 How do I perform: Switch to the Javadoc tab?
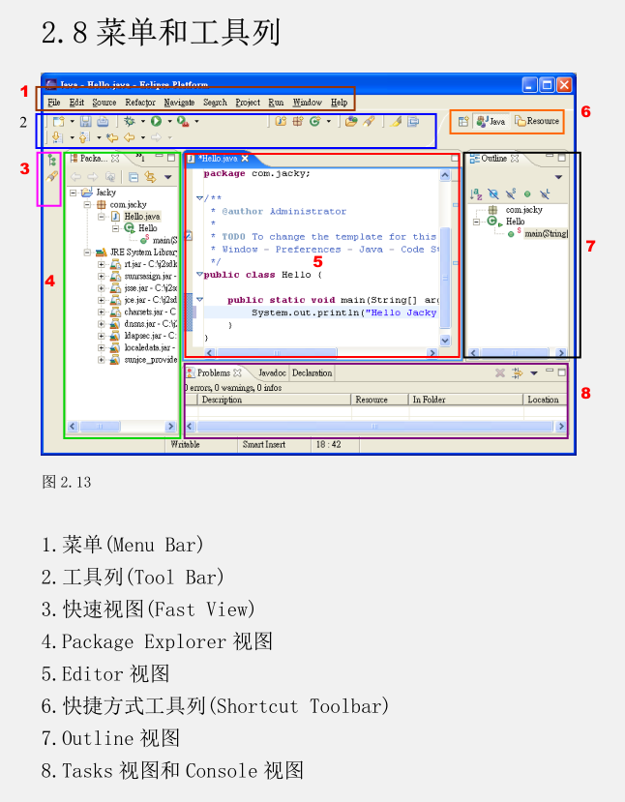click(x=272, y=372)
